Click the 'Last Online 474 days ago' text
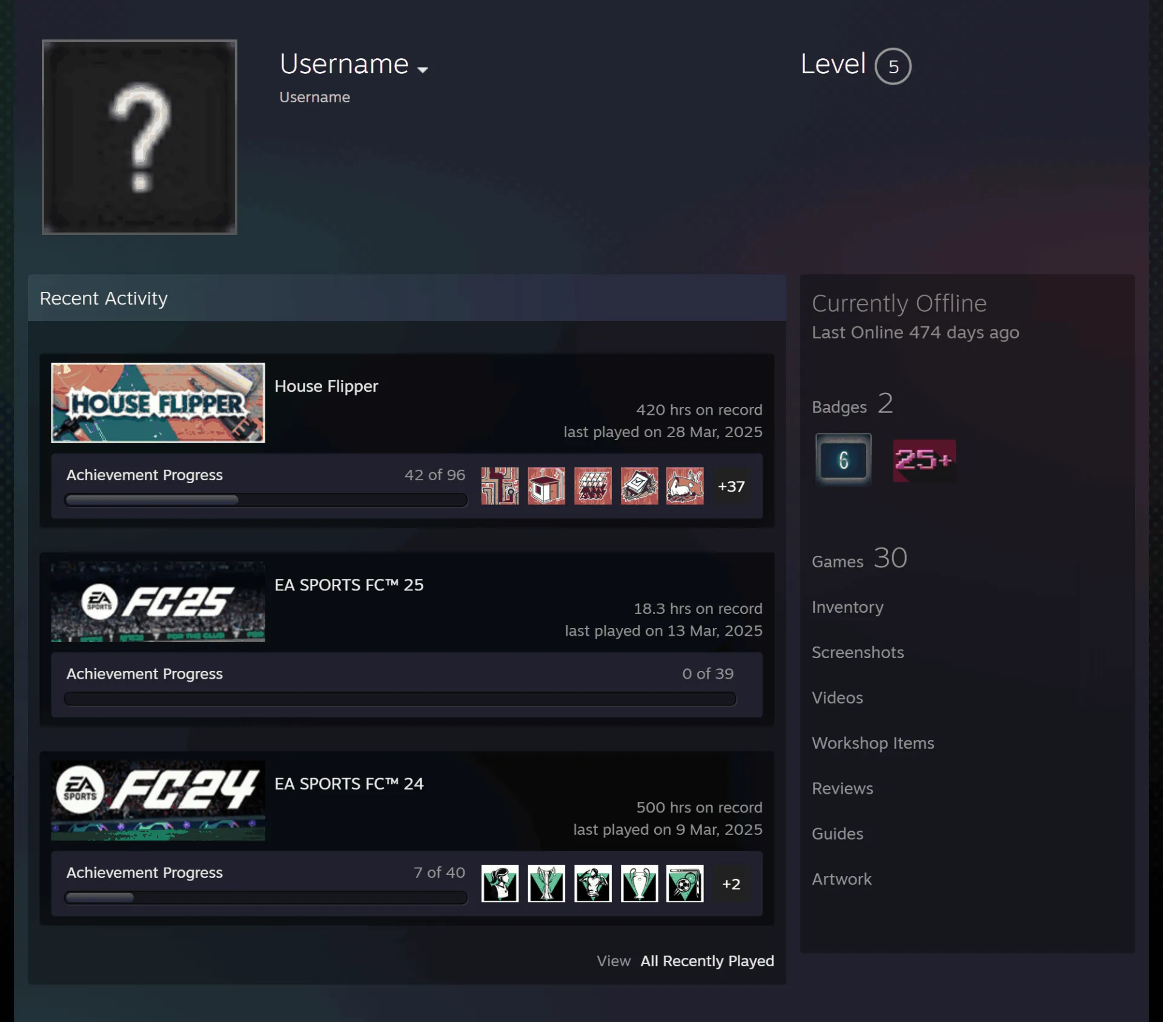Screen dimensions: 1163x1022 click(x=915, y=332)
